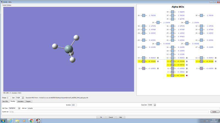The image size is (220, 123).
Task: Open File Explorer from taskbar
Action: pyautogui.click(x=17, y=121)
